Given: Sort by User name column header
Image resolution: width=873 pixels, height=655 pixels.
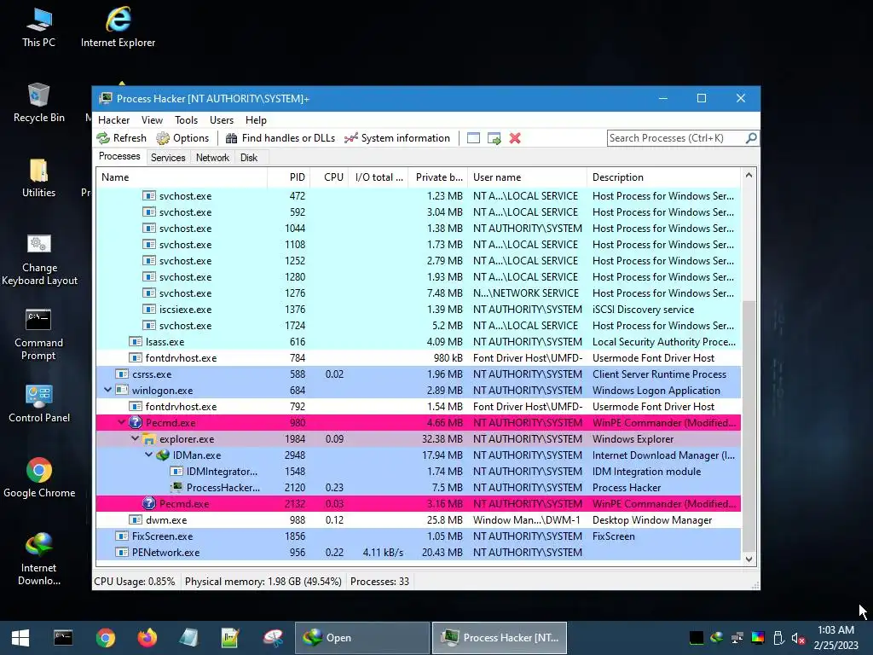Looking at the screenshot, I should [527, 177].
